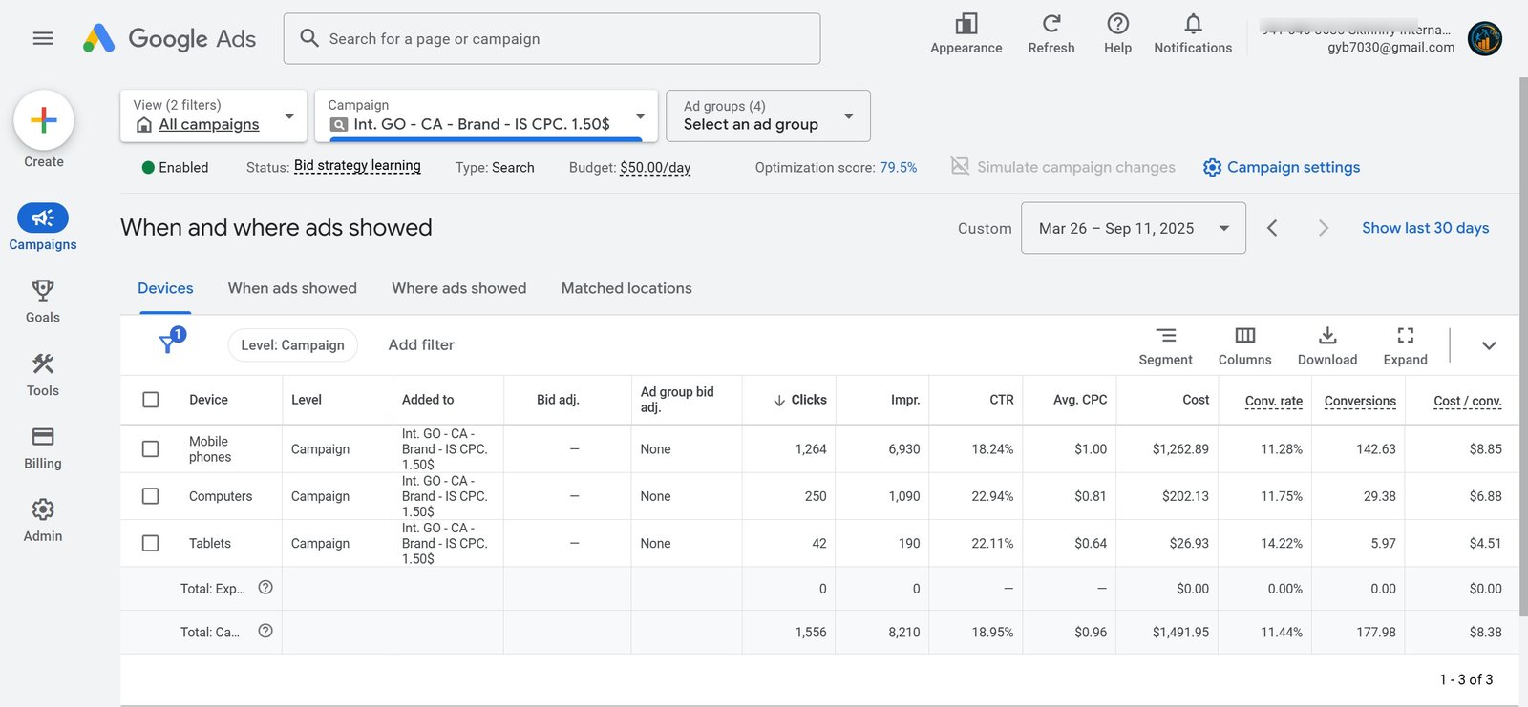Open the account profile avatar
This screenshot has width=1528, height=707.
1485,39
